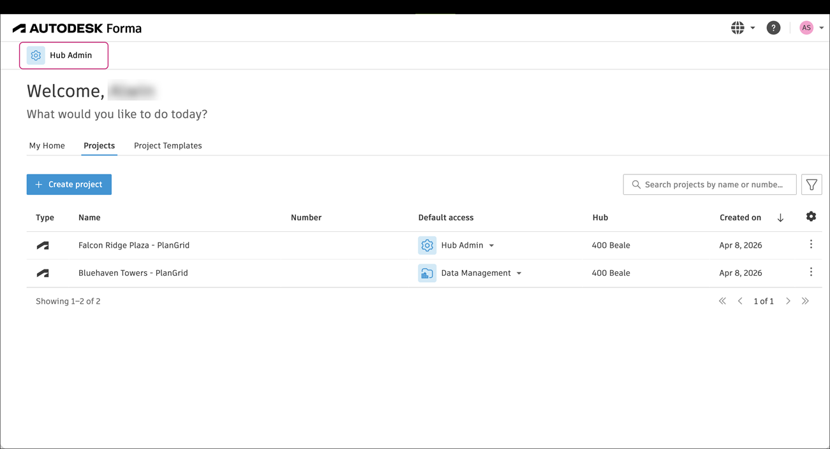Select the Projects tab

(99, 146)
